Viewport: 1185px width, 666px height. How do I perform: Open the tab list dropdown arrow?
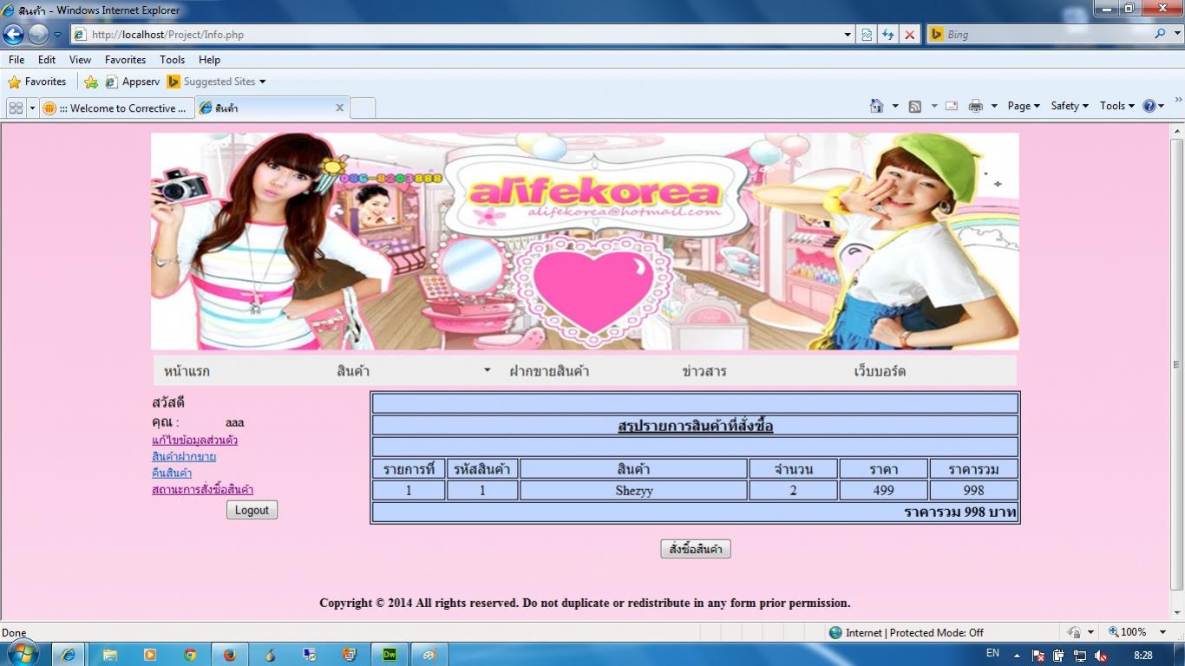coord(33,108)
